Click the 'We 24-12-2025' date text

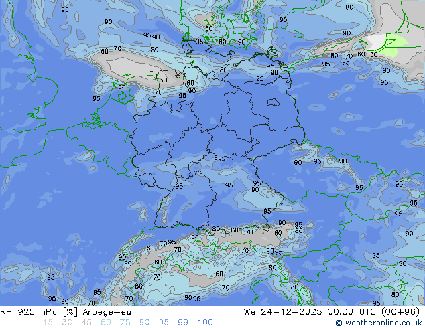283,312
